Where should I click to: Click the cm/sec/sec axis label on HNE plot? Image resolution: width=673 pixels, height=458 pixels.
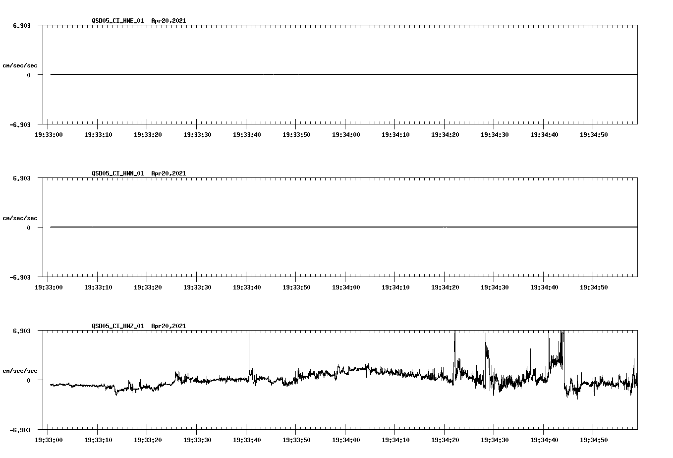pos(20,64)
